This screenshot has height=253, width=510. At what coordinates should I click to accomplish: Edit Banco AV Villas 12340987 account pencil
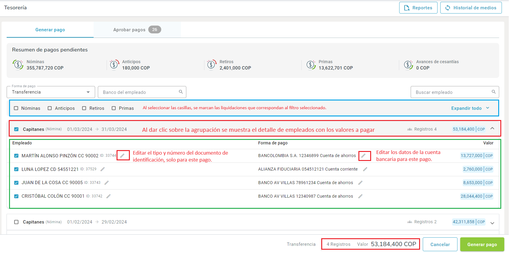click(360, 196)
